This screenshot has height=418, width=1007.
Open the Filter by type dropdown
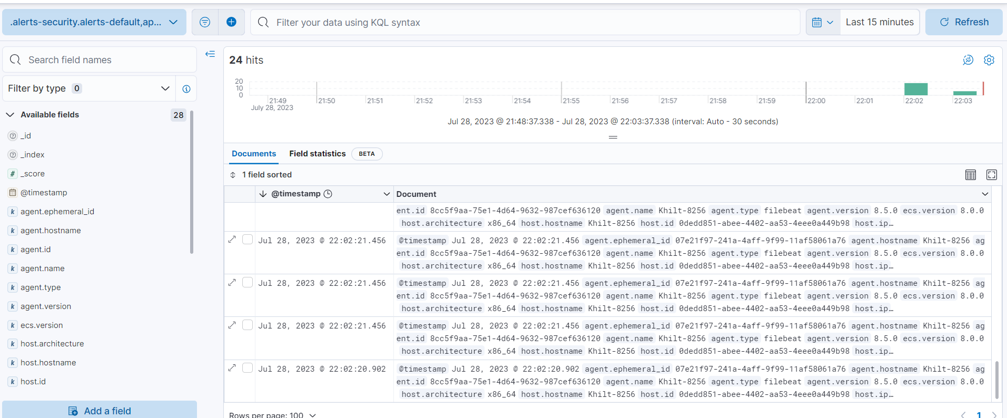point(89,88)
